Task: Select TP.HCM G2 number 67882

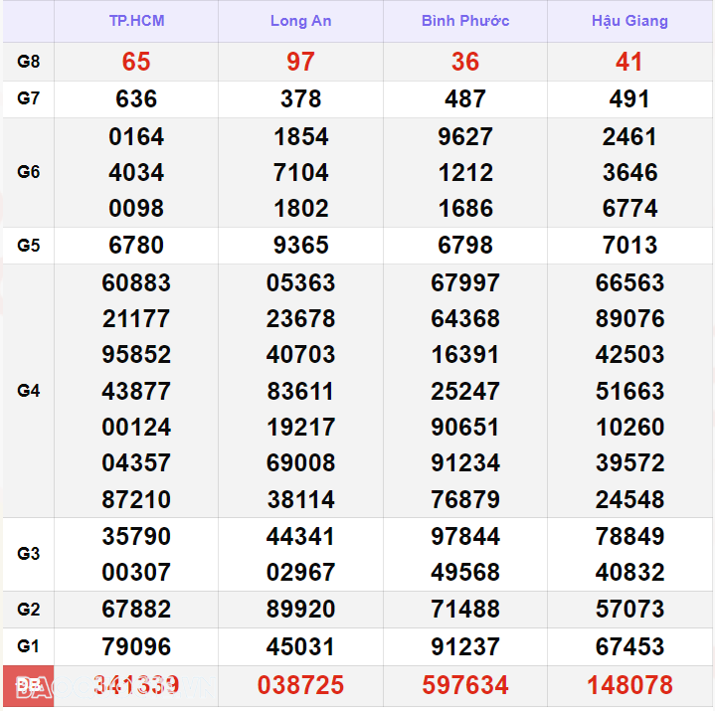Action: pyautogui.click(x=136, y=610)
